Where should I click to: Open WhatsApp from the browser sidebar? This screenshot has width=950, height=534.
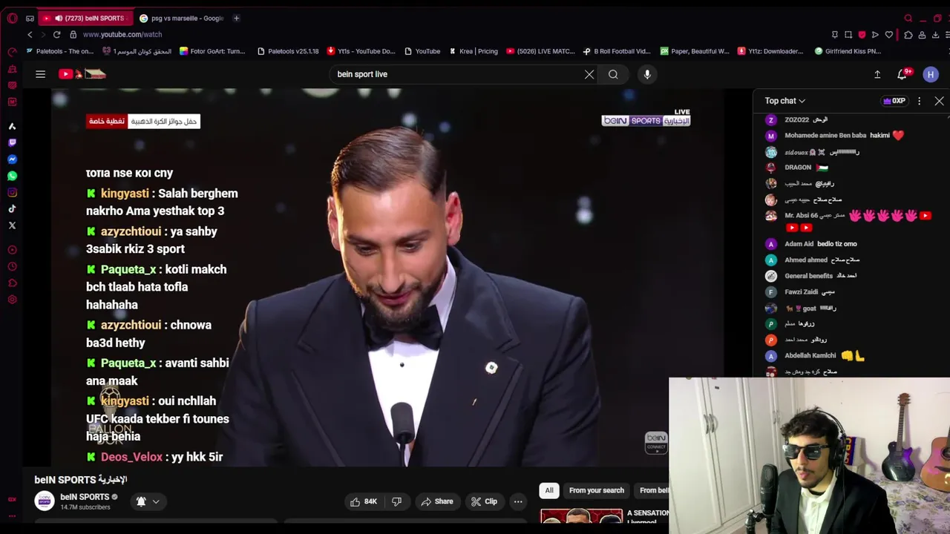coord(12,176)
